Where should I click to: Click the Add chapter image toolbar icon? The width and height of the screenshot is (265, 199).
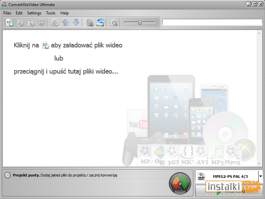pos(41,22)
